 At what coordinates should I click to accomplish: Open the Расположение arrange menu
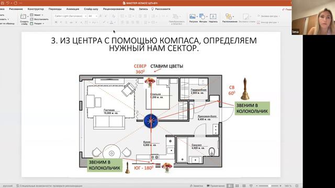(x=230, y=18)
